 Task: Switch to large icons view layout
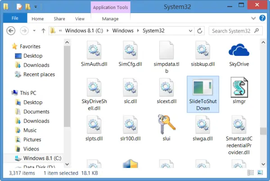click(x=260, y=172)
